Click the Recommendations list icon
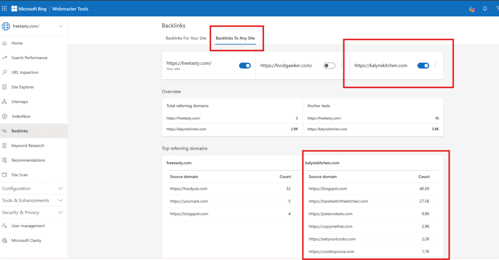This screenshot has height=260, width=499. coord(5,160)
